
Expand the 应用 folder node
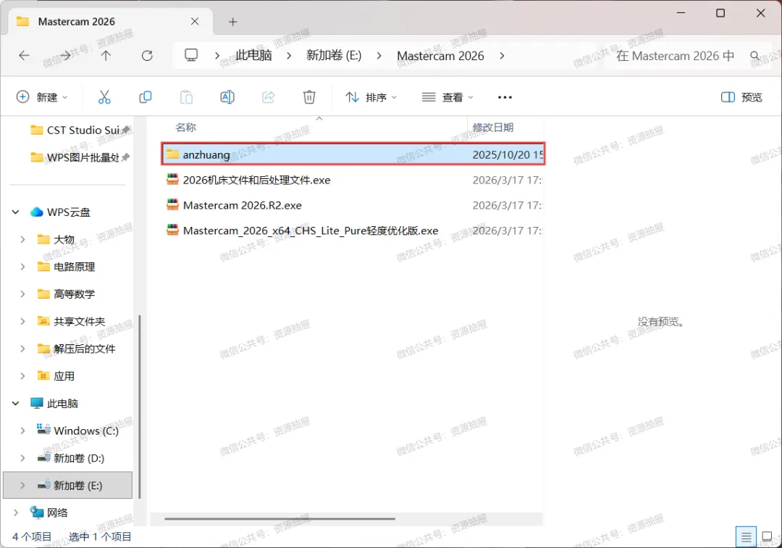(x=22, y=375)
